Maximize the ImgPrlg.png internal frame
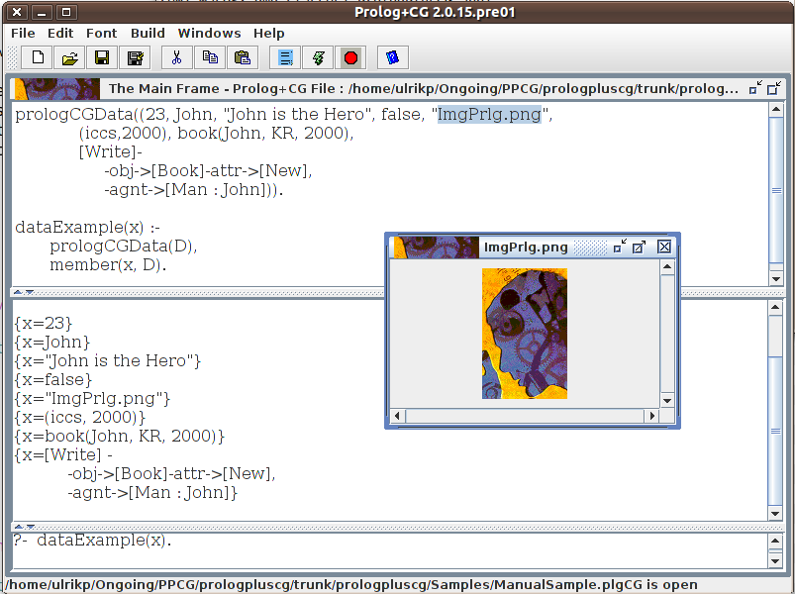The height and width of the screenshot is (594, 795). click(640, 247)
